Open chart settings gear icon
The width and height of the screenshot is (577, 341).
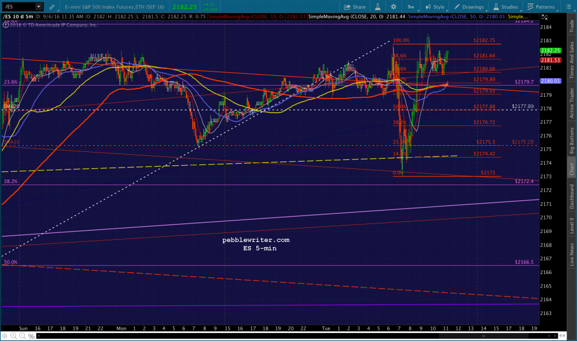(393, 7)
